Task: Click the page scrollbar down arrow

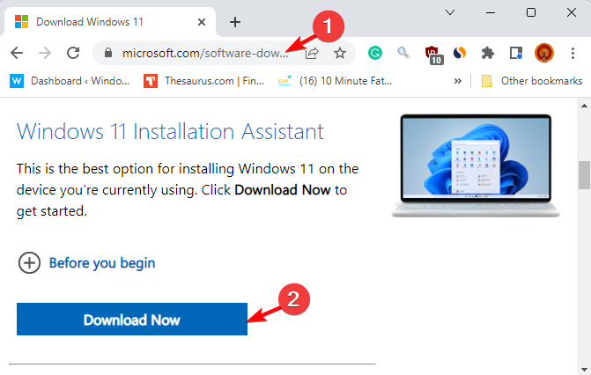Action: pos(584,370)
